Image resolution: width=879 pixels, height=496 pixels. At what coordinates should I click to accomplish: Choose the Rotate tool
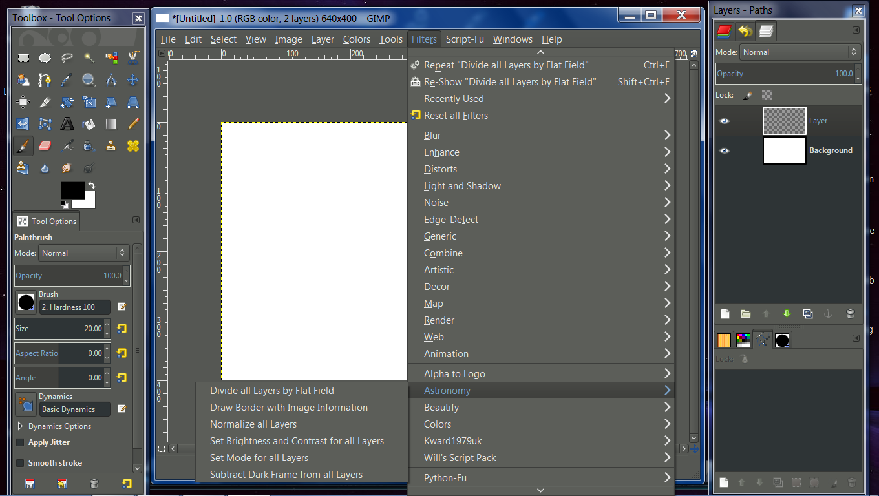click(x=67, y=102)
